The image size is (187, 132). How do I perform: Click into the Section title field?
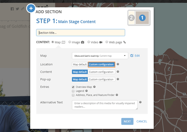(80, 33)
